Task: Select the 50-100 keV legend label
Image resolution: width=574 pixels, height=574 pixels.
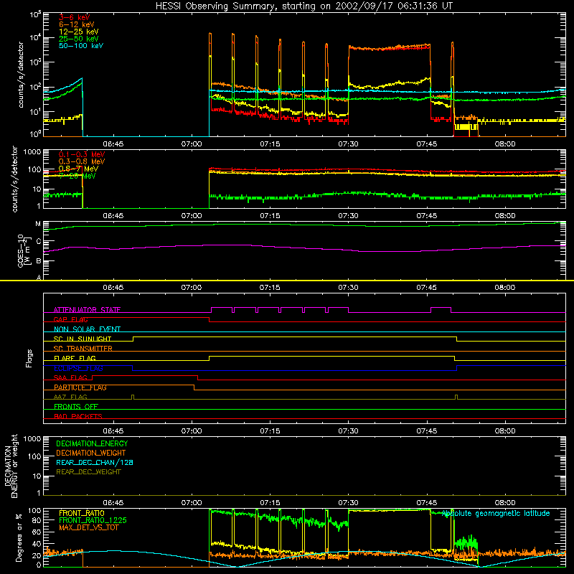Action: click(x=81, y=46)
